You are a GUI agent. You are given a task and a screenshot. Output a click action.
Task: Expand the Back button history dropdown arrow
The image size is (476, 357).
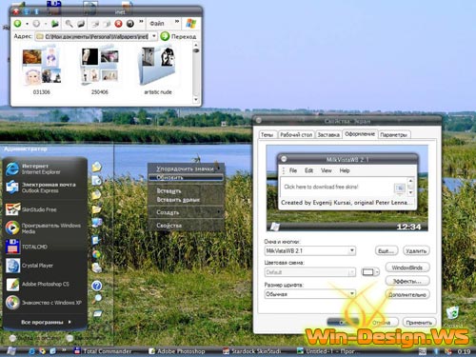(x=28, y=24)
